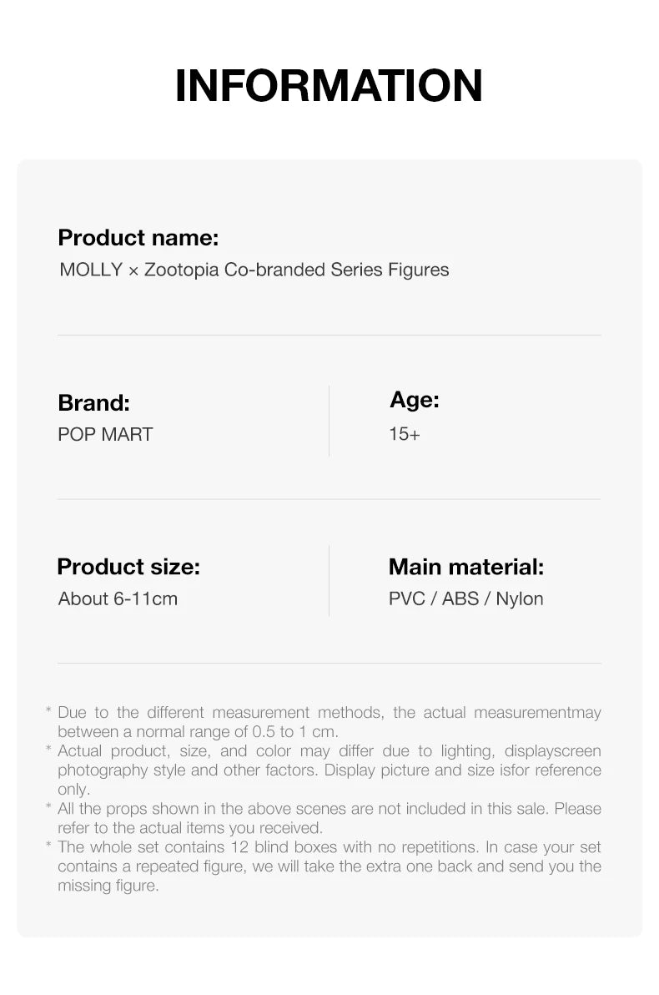The height and width of the screenshot is (995, 659).
Task: Select the "Product name:" label
Action: (138, 238)
